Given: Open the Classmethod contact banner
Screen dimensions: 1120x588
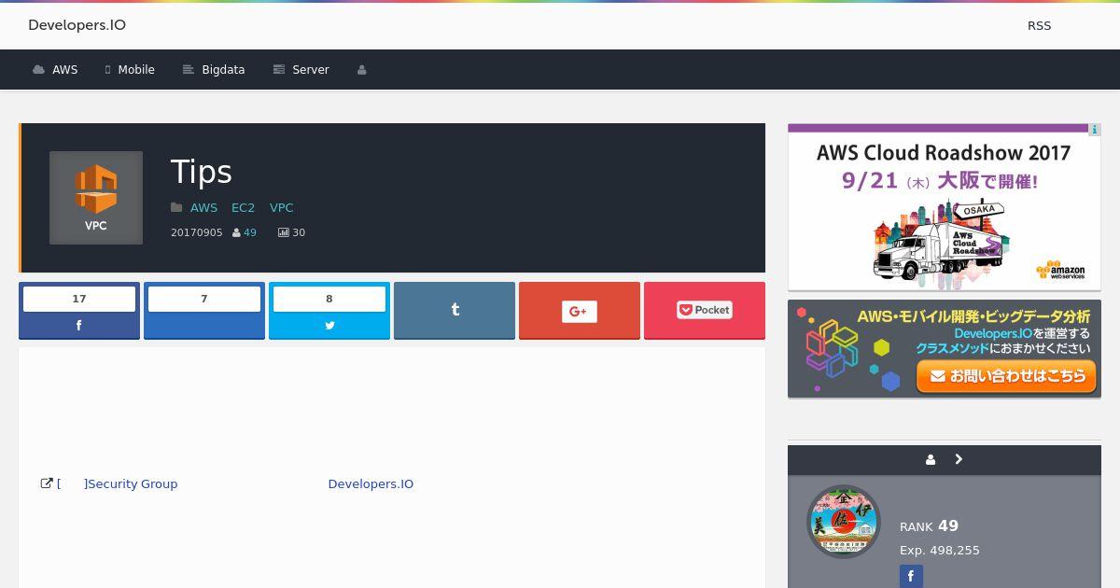Looking at the screenshot, I should (945, 349).
